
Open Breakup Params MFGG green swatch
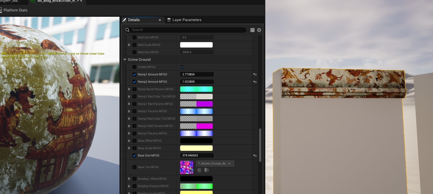196,186
